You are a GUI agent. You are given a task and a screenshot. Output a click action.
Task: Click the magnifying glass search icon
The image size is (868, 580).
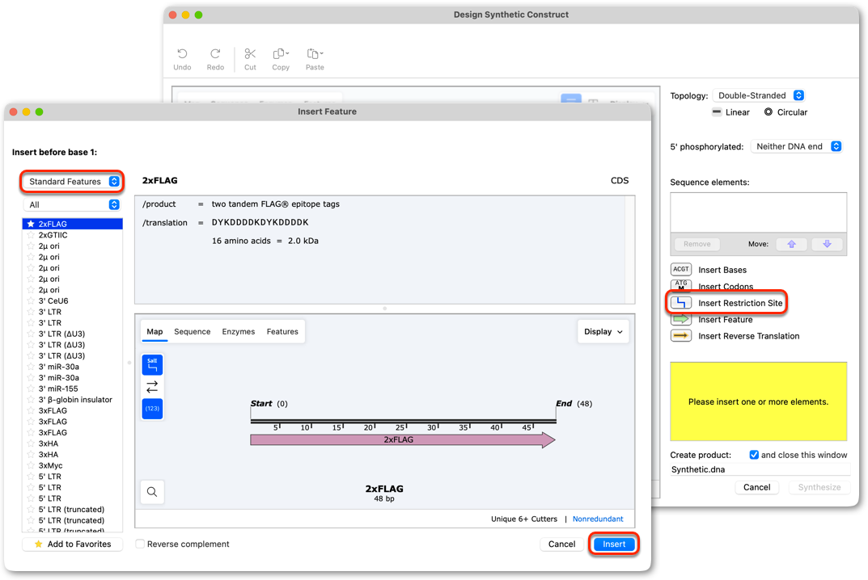tap(152, 491)
